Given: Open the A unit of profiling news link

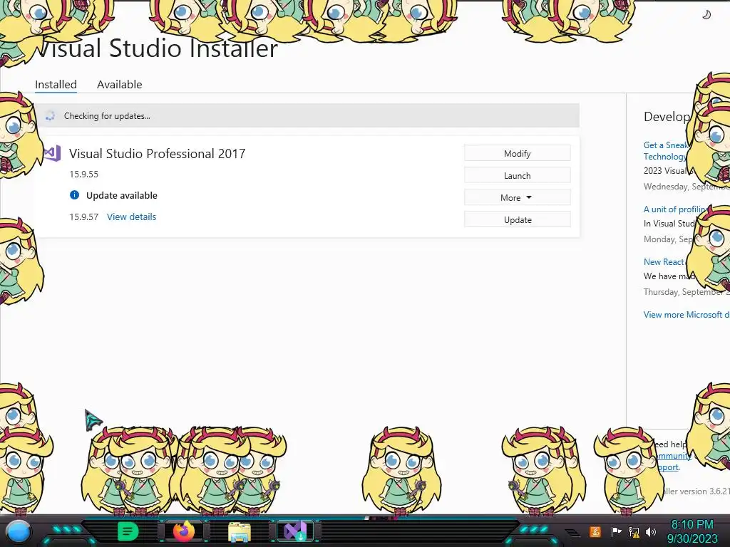Looking at the screenshot, I should coord(676,209).
